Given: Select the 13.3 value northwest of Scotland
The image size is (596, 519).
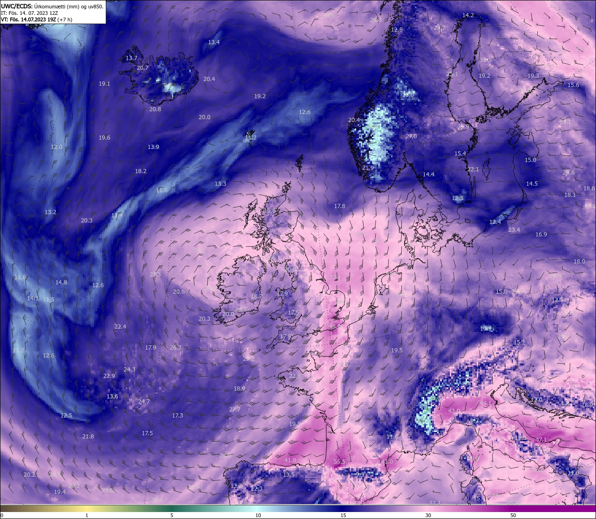Looking at the screenshot, I should (x=220, y=184).
